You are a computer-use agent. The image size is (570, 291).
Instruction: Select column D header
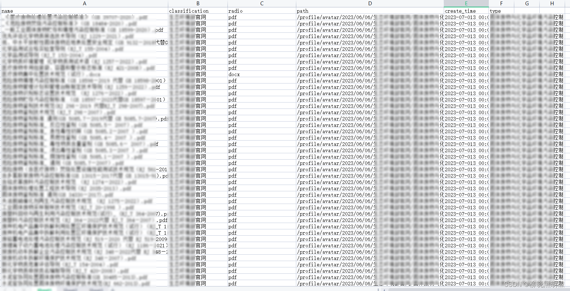pyautogui.click(x=370, y=3)
